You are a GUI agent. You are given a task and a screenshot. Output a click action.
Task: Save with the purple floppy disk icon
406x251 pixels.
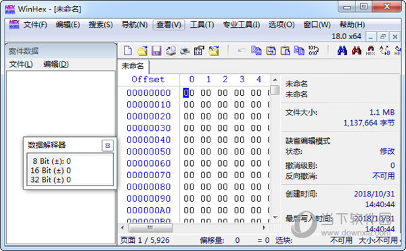click(x=156, y=51)
